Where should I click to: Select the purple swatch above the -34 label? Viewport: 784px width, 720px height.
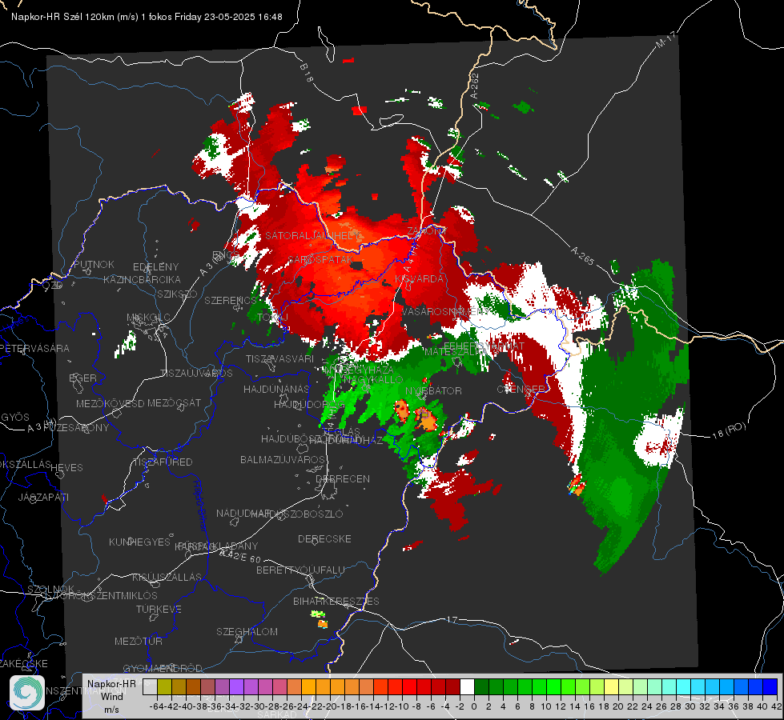point(236,686)
